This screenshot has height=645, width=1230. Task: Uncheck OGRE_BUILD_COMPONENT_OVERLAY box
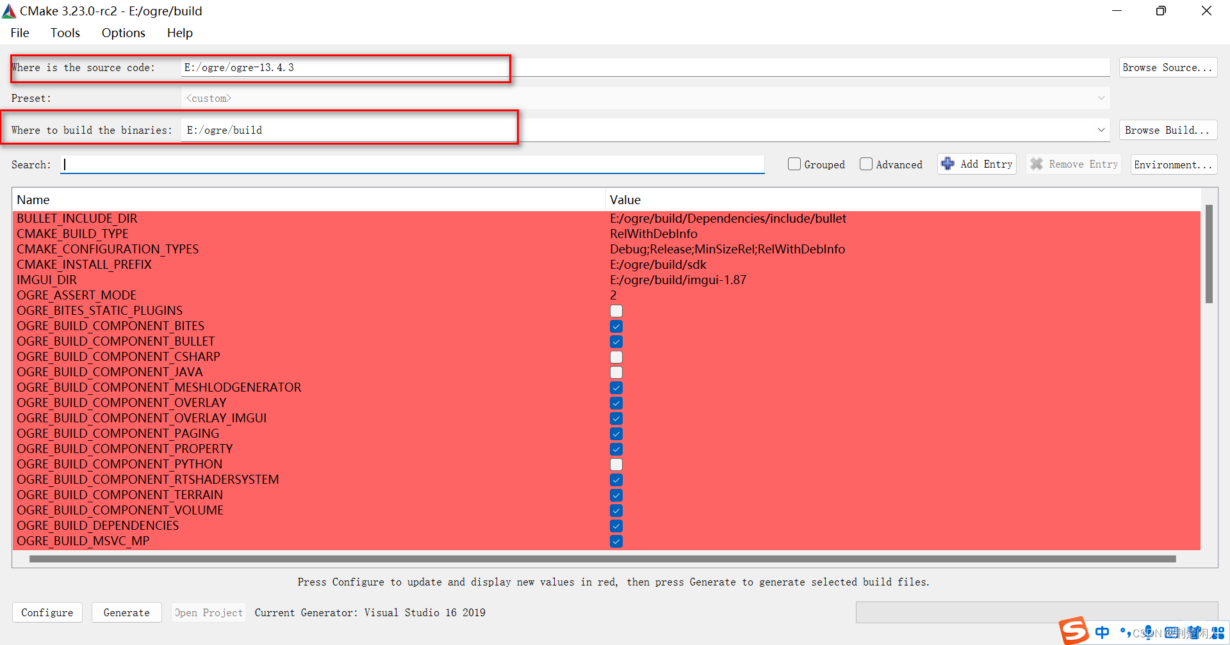pos(616,403)
